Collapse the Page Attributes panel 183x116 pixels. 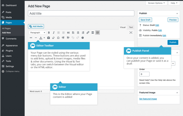pos(177,53)
